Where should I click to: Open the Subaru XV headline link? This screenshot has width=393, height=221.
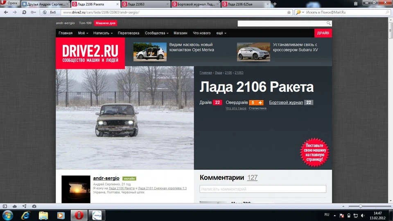[295, 47]
